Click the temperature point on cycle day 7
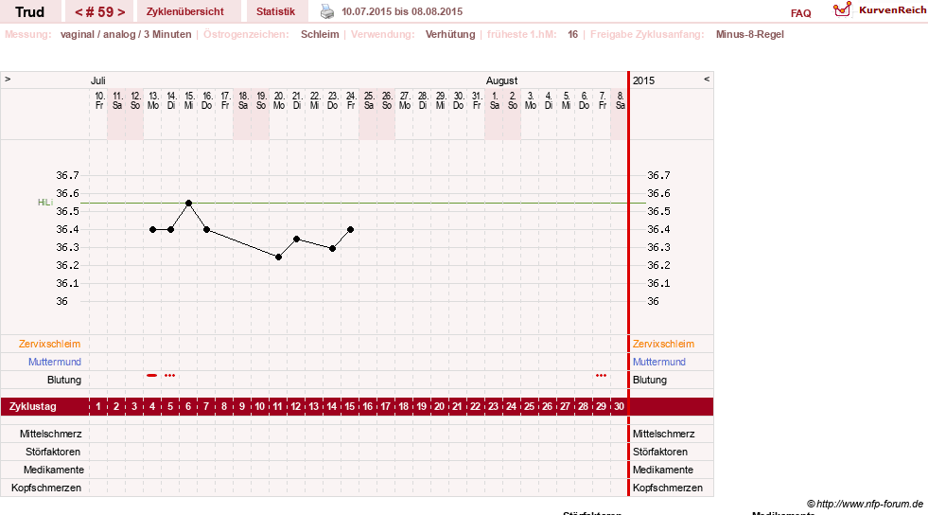 point(206,230)
